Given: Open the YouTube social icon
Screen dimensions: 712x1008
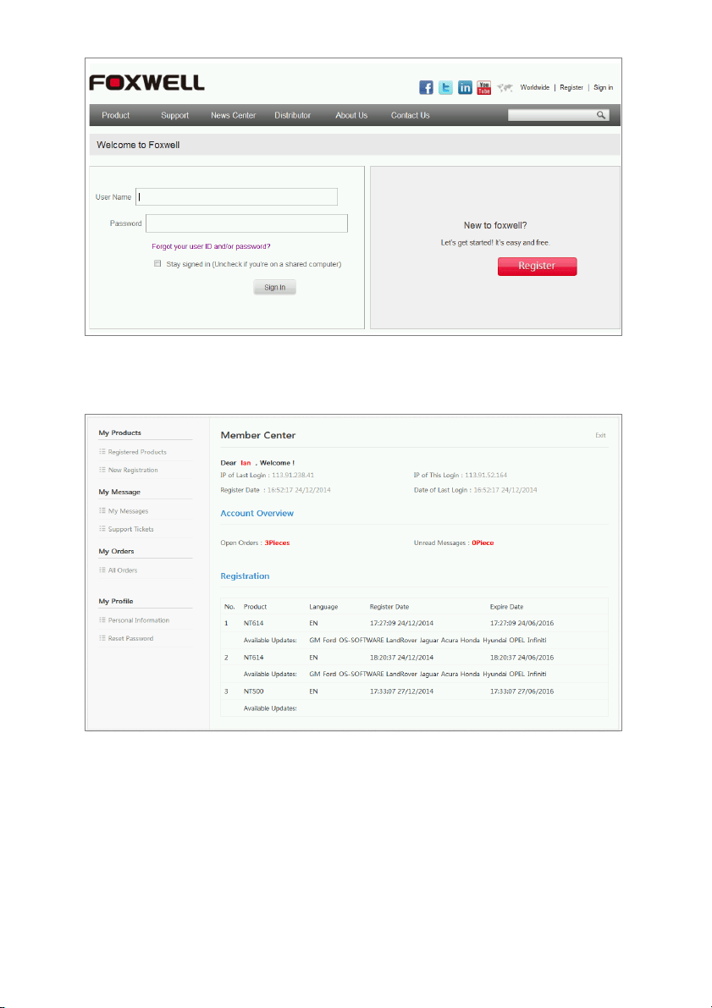Looking at the screenshot, I should (x=483, y=87).
